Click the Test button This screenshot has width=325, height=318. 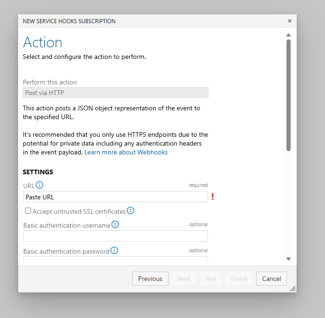(x=211, y=279)
